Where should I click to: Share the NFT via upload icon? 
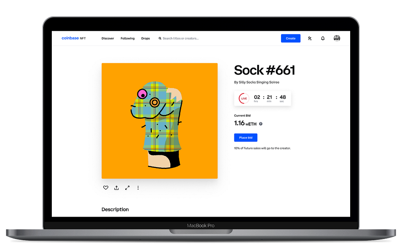coord(116,188)
